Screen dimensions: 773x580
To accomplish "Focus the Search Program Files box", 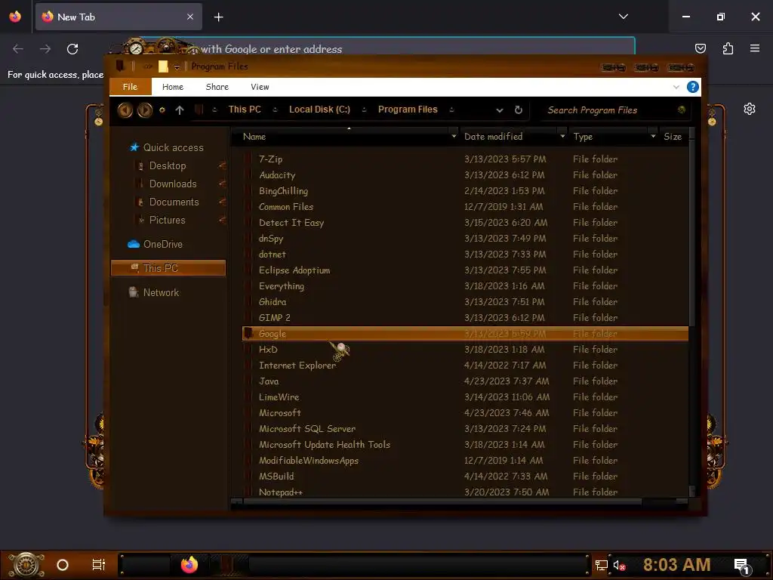I will click(x=609, y=110).
